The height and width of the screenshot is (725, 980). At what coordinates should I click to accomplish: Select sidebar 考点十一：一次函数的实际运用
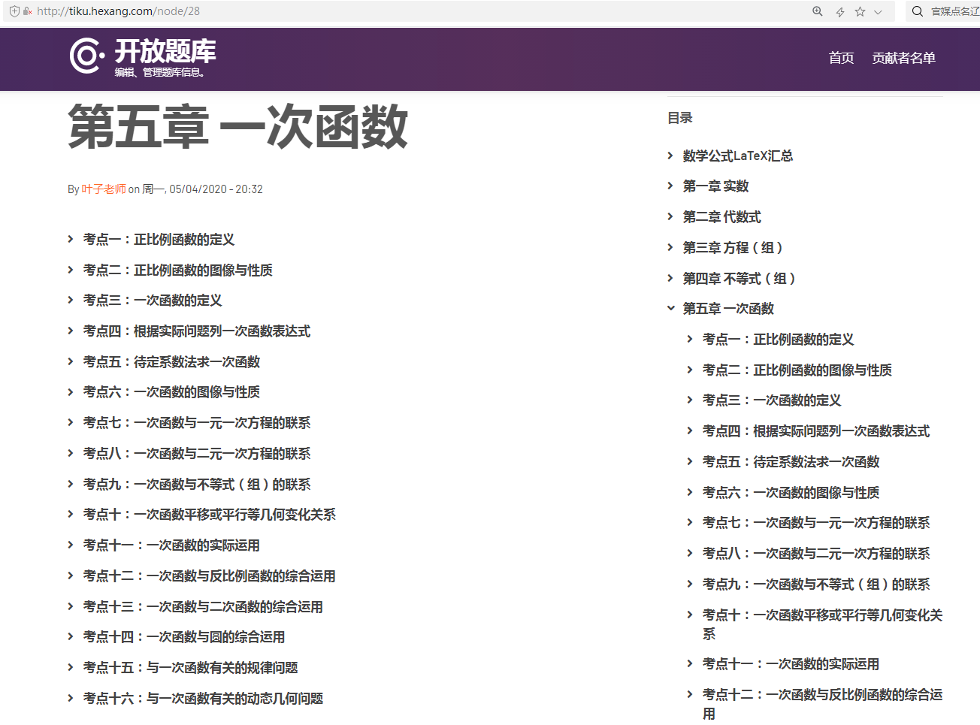791,663
